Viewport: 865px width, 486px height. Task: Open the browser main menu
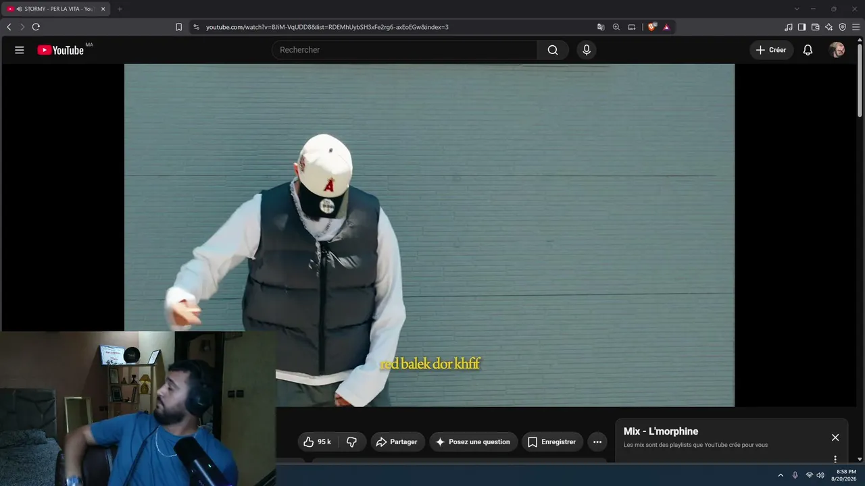coord(856,27)
